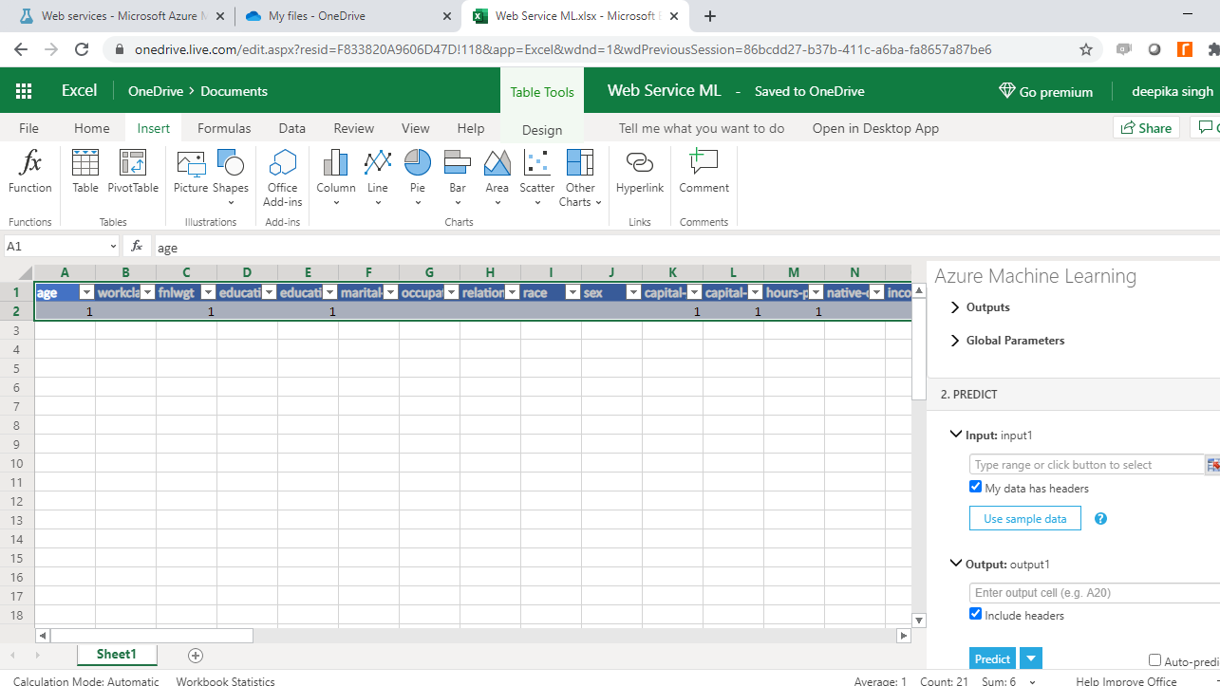Open Other Charts menu
The height and width of the screenshot is (686, 1220).
(580, 177)
